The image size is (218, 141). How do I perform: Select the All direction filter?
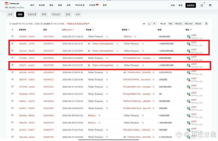144,24
